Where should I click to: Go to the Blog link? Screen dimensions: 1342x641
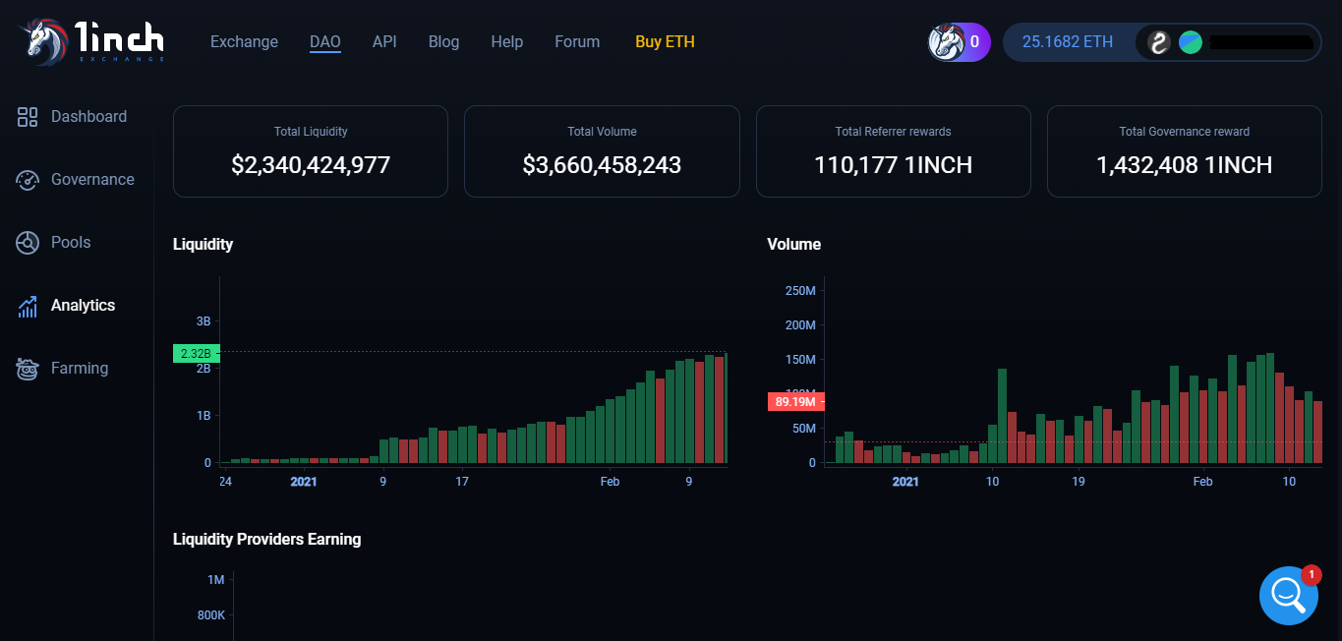(x=443, y=42)
